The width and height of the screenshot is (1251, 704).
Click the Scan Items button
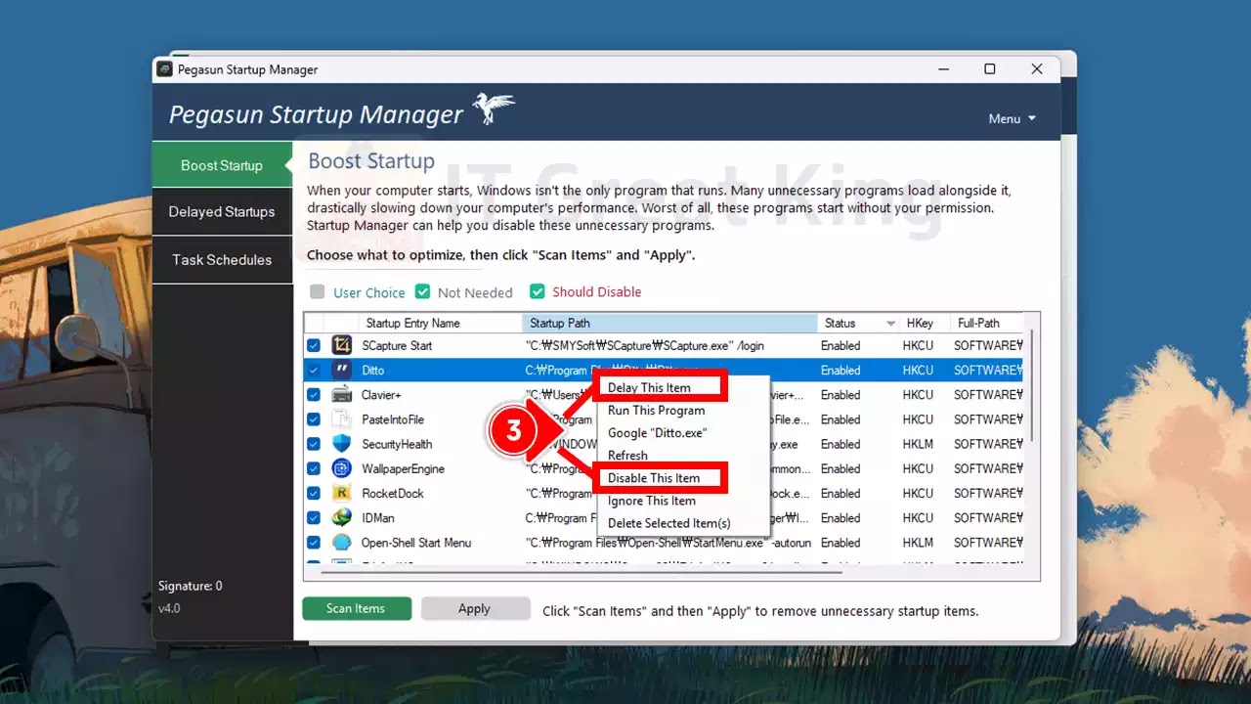pos(357,608)
